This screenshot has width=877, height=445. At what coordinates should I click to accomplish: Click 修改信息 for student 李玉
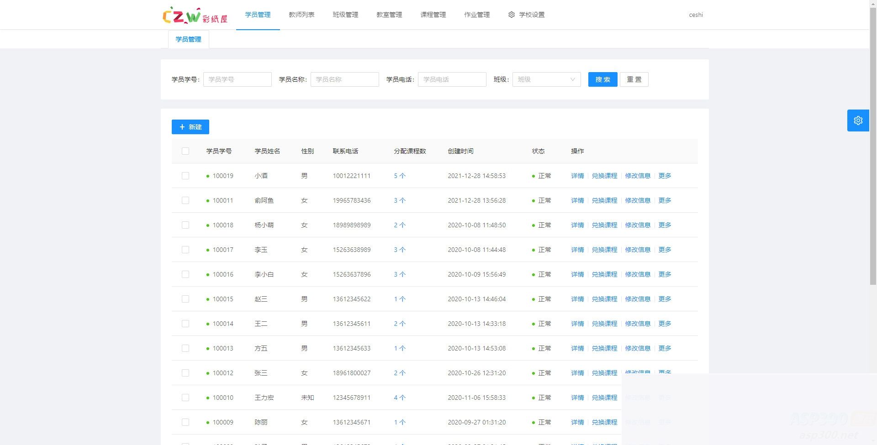pyautogui.click(x=638, y=249)
